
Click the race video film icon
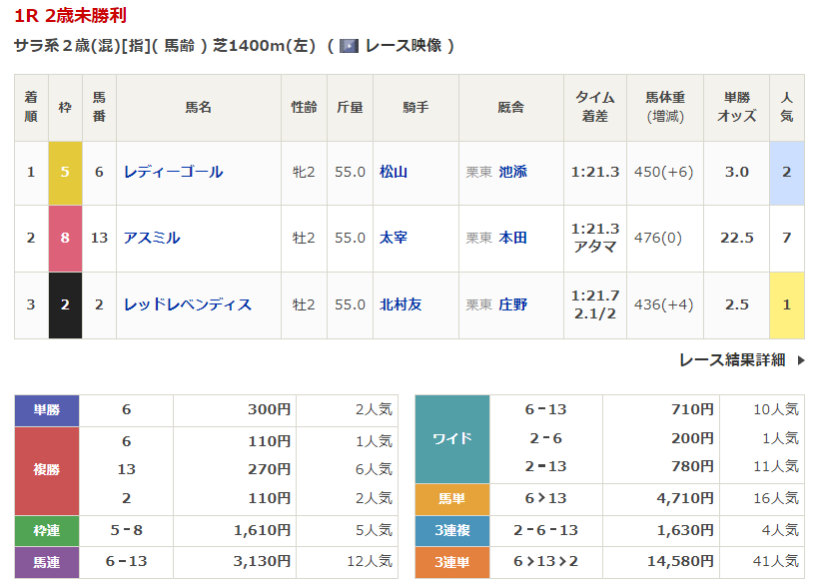coord(350,46)
